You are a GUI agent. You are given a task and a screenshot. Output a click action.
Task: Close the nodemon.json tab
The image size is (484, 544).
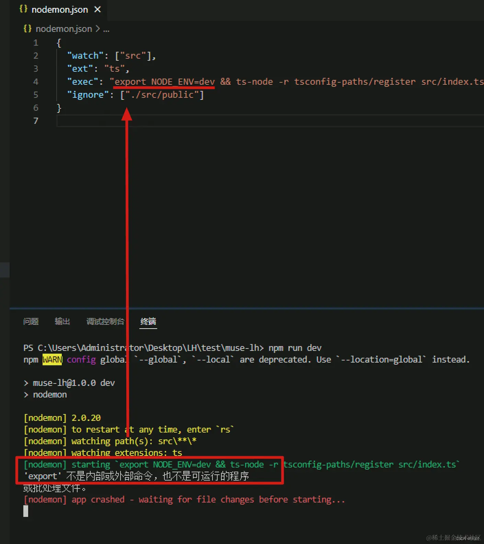coord(97,10)
